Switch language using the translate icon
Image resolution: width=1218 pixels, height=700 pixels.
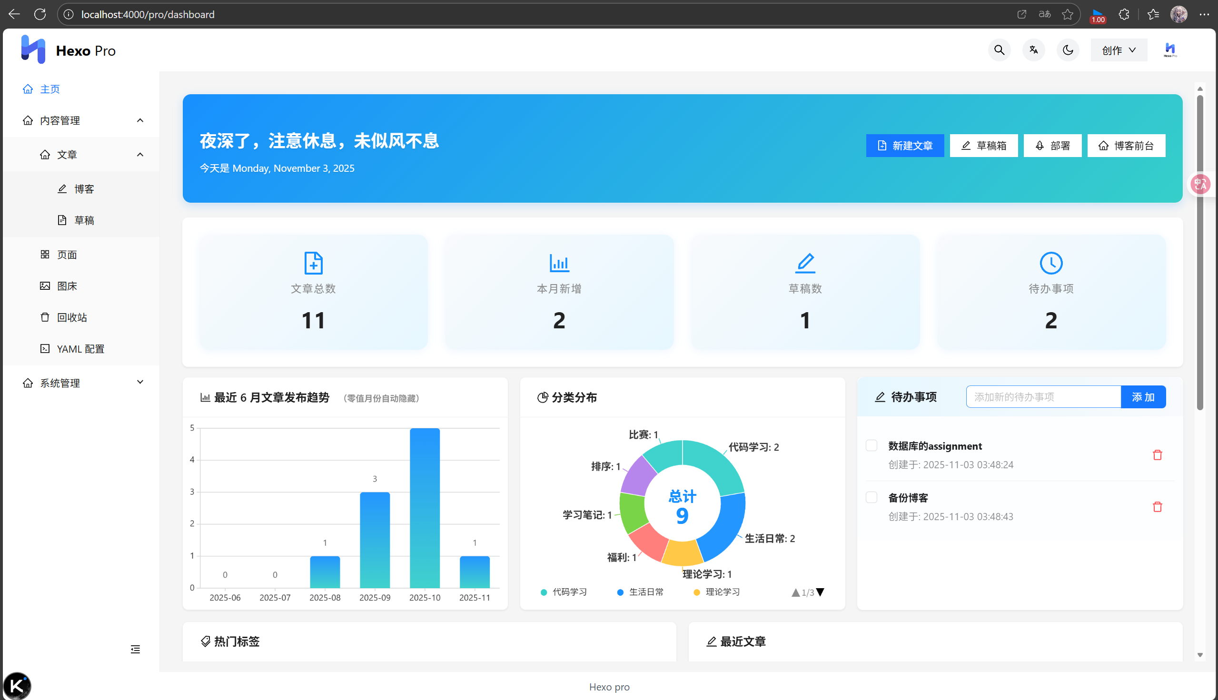1033,49
